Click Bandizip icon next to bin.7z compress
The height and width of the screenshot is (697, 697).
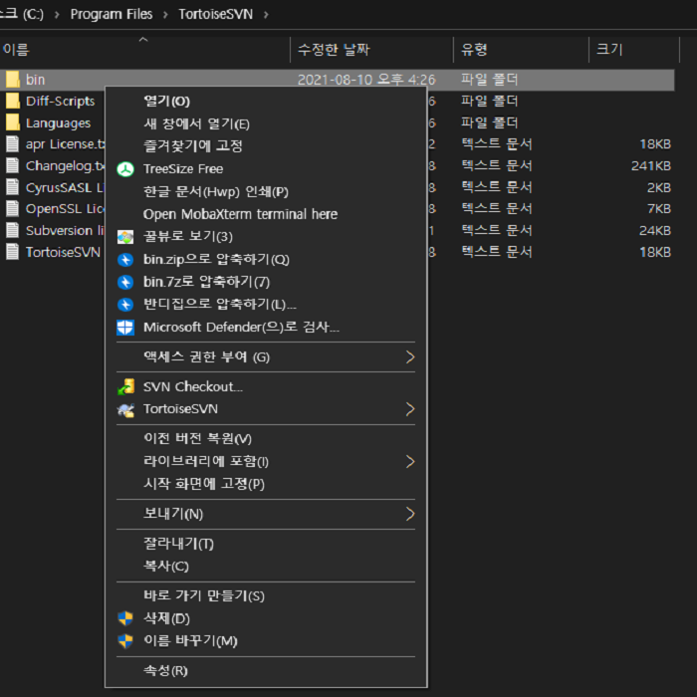point(125,282)
